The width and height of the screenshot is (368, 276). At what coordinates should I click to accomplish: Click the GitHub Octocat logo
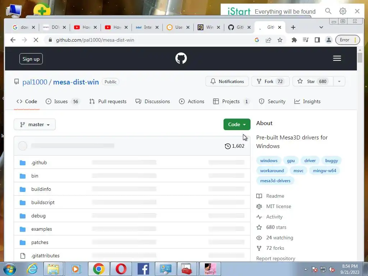181,58
